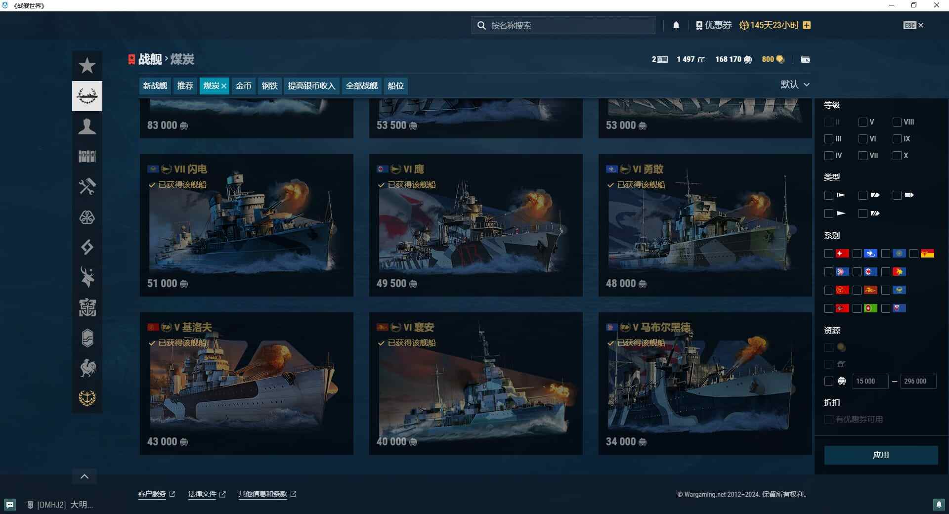Enable the 有优惠券可用 discount checkbox
Viewport: 949px width, 514px height.
click(x=829, y=420)
